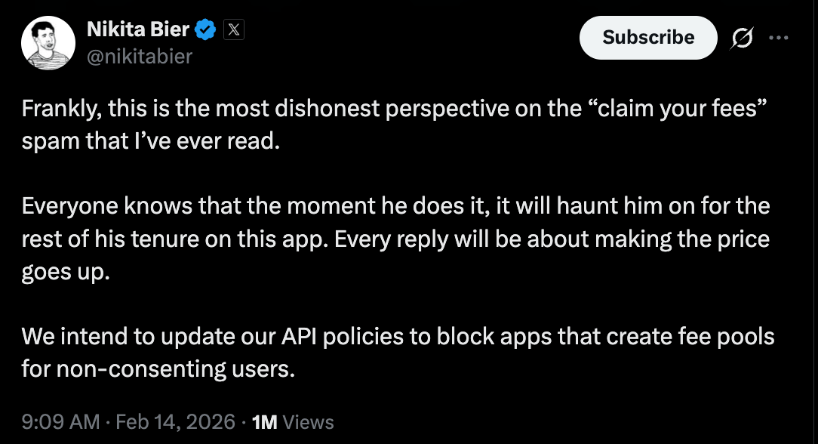
Task: View the 1M Views analytics count
Action: [x=265, y=421]
